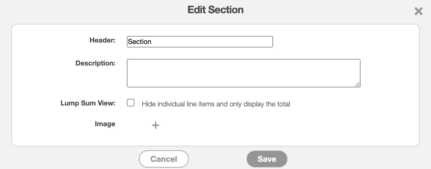Close the Edit Section dialog
Viewport: 431px width, 169px height.
point(418,11)
